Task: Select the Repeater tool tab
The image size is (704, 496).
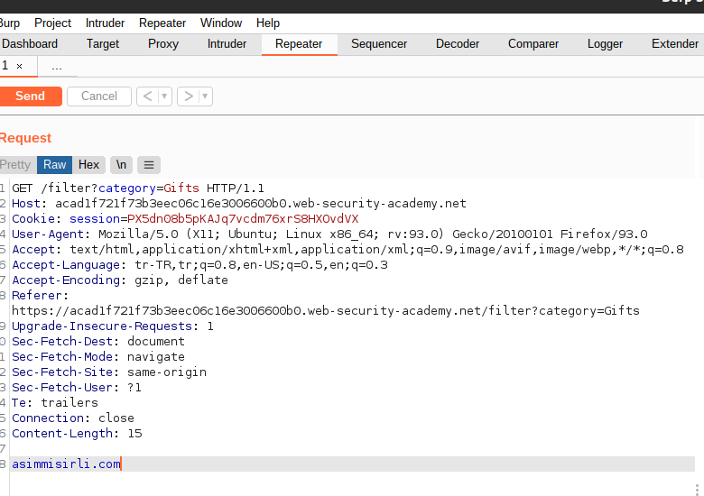Action: tap(299, 44)
